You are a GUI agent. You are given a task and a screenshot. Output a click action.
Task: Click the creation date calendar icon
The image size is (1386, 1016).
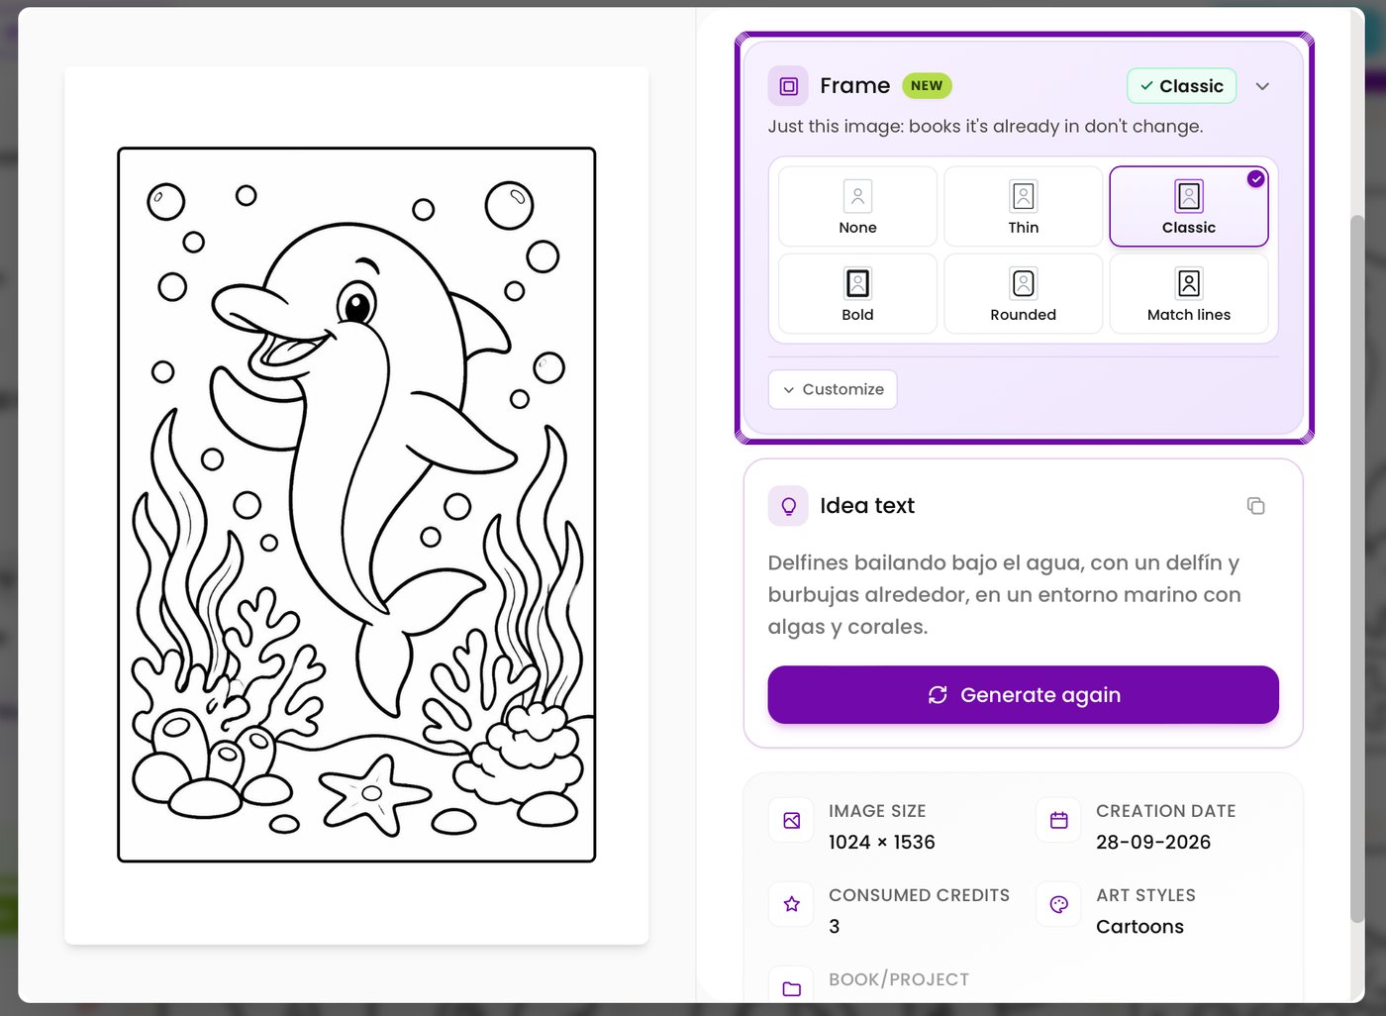pyautogui.click(x=1058, y=820)
